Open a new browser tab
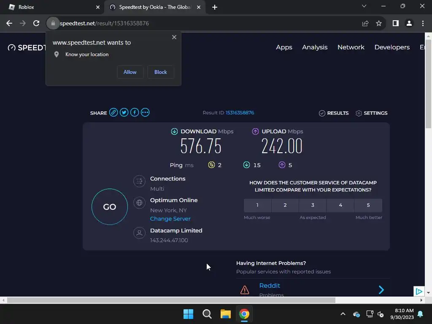This screenshot has width=432, height=324. click(x=215, y=7)
